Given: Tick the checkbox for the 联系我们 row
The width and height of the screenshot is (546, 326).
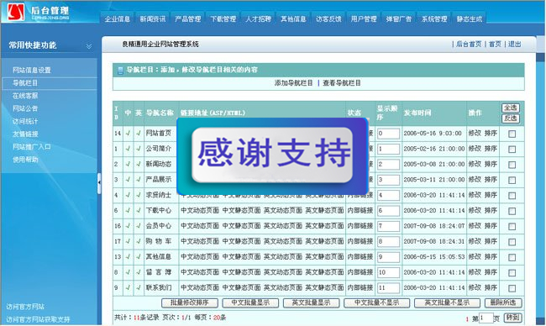Looking at the screenshot, I should tap(512, 288).
